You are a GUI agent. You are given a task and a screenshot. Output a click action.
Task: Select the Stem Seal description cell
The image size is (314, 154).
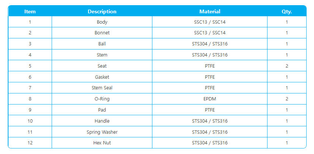point(102,88)
